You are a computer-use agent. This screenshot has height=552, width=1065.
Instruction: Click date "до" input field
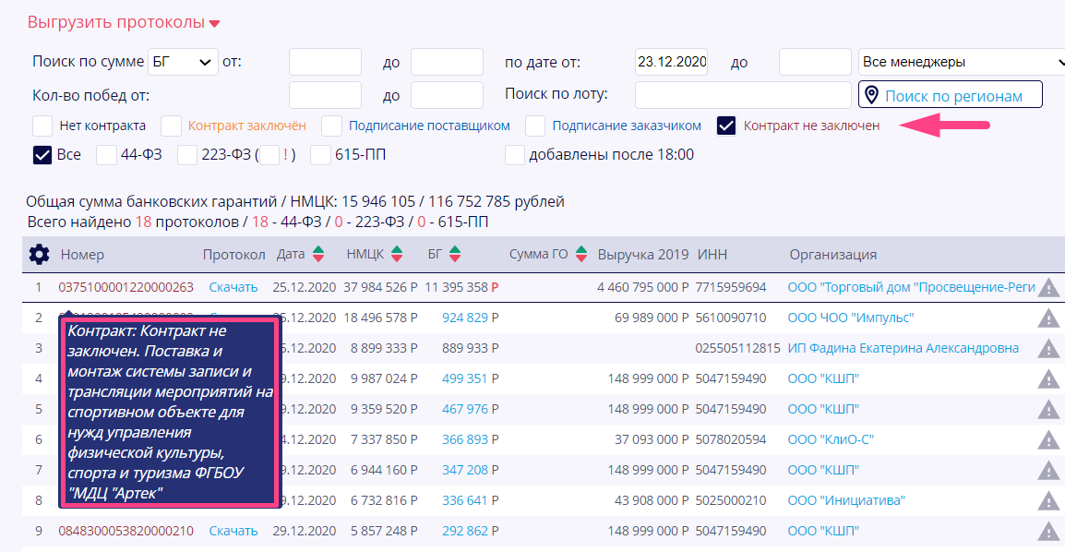tap(815, 62)
